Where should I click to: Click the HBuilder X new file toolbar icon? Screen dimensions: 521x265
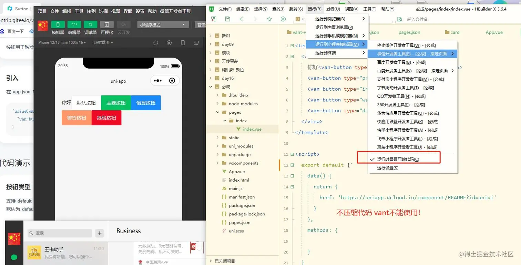[x=214, y=19]
